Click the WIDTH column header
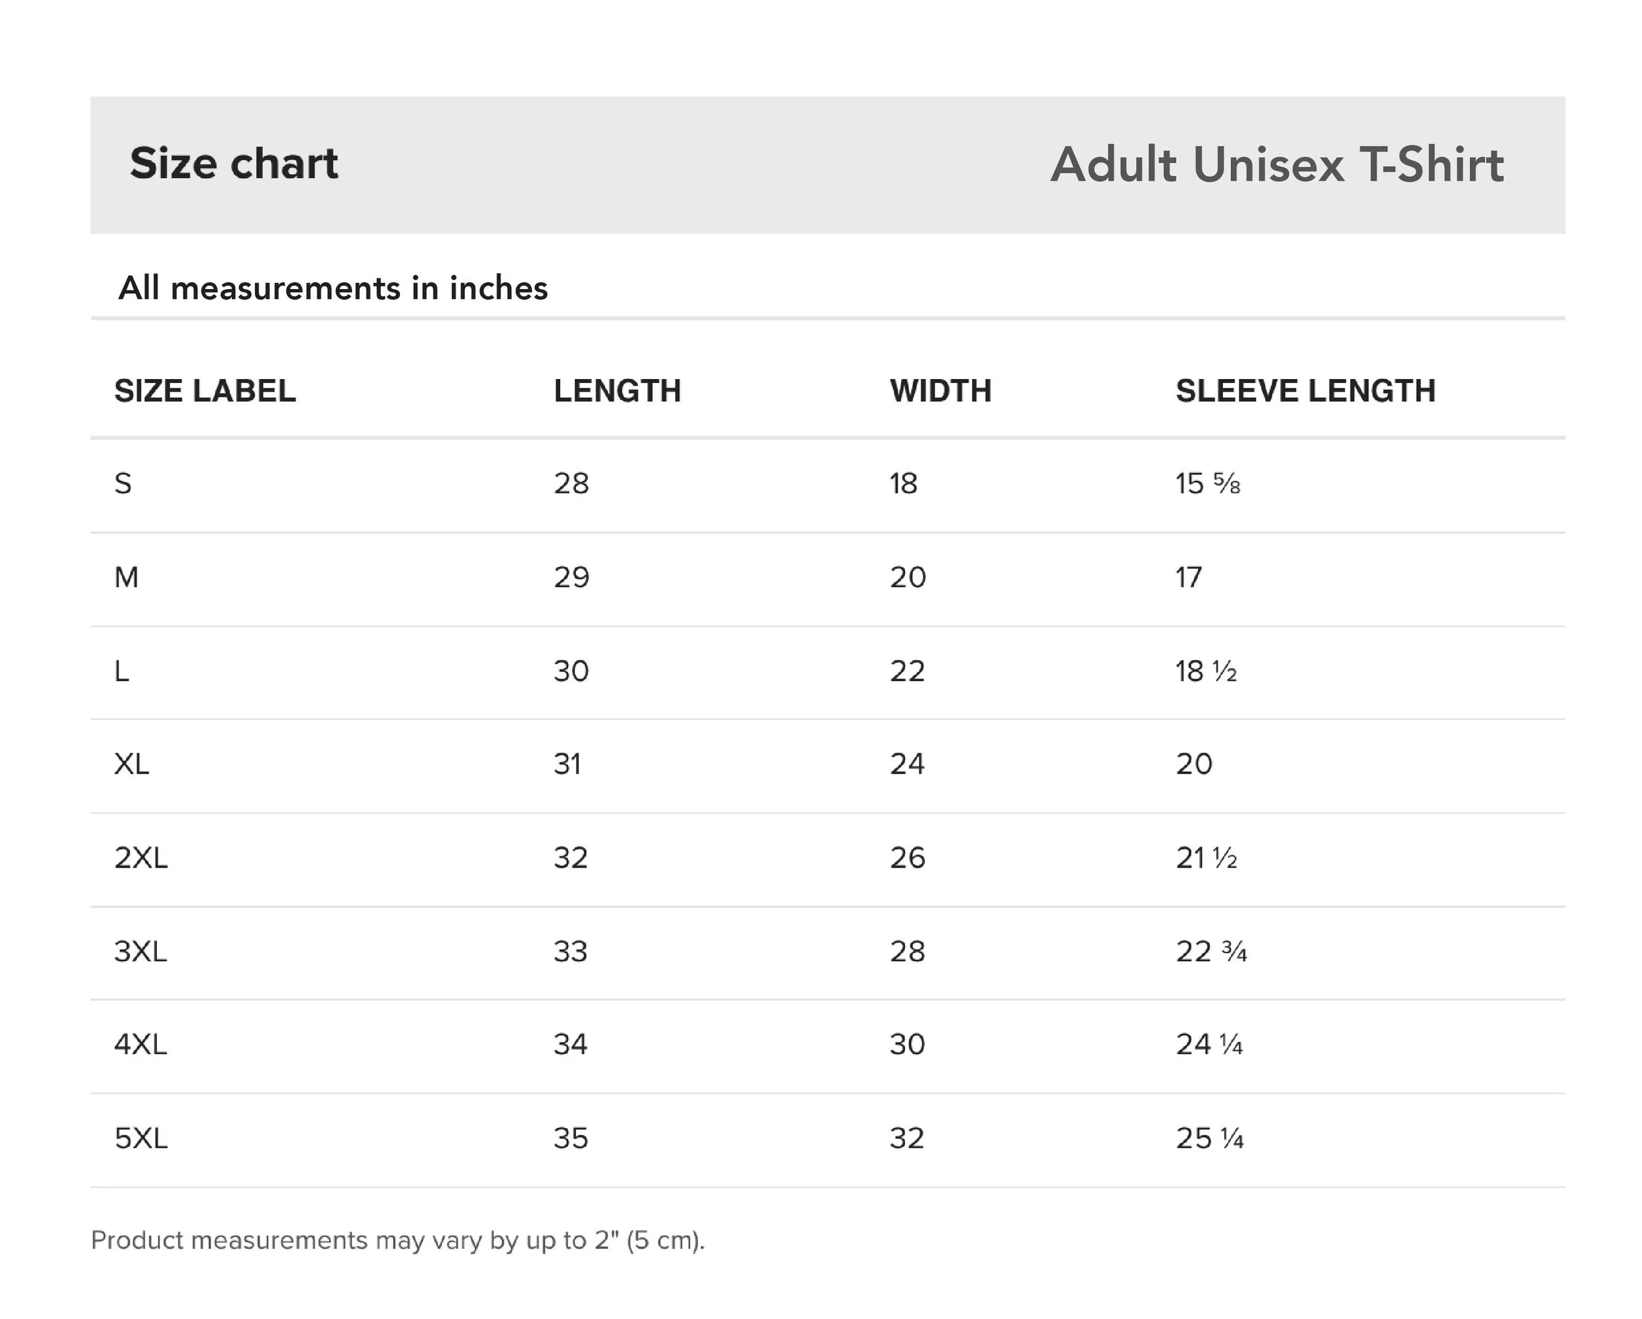Screen dimensions: 1642x1319 [941, 391]
